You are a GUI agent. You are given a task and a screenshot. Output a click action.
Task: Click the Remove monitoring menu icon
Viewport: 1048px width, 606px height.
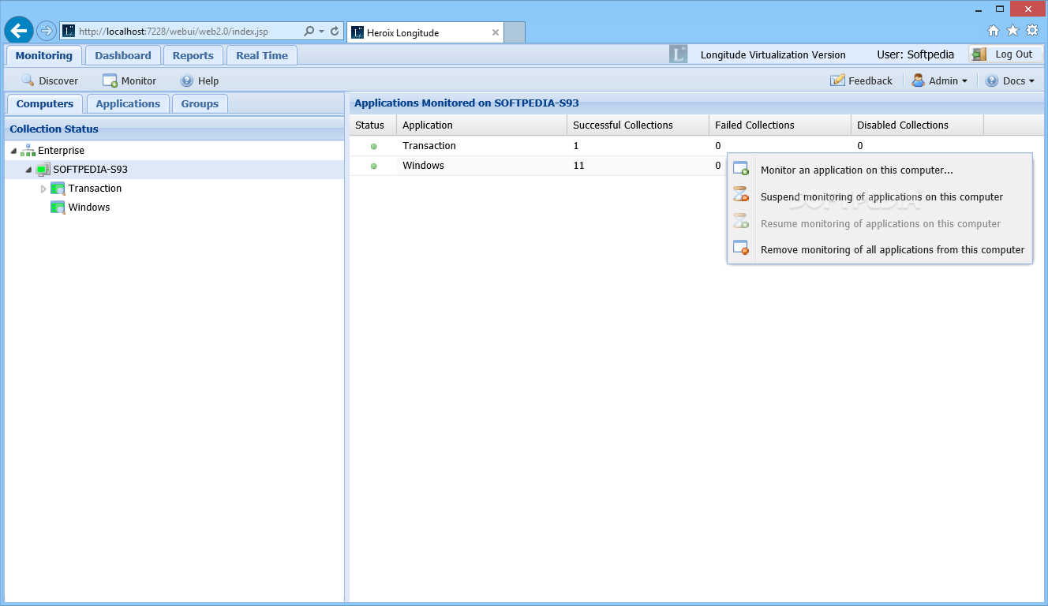pyautogui.click(x=740, y=249)
